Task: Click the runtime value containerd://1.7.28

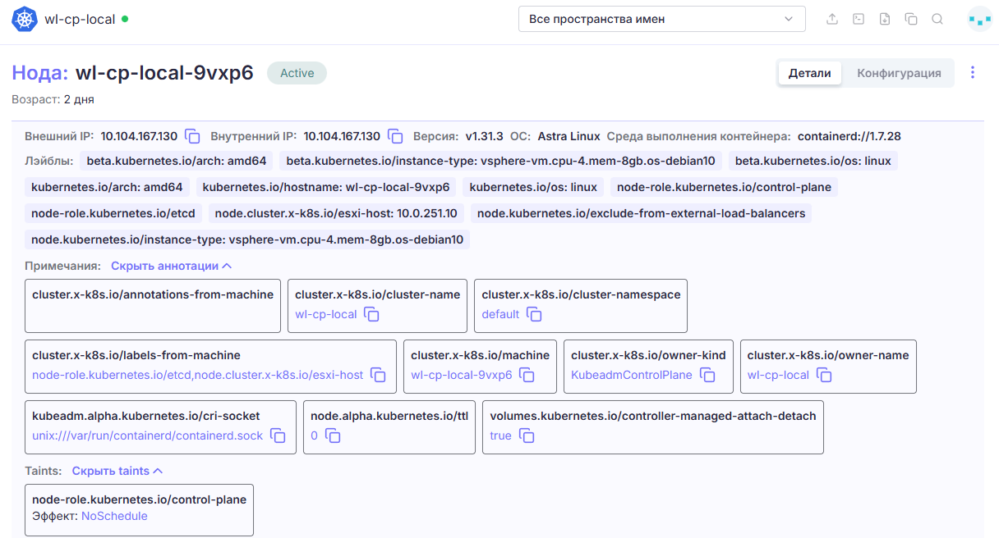Action: pyautogui.click(x=849, y=136)
